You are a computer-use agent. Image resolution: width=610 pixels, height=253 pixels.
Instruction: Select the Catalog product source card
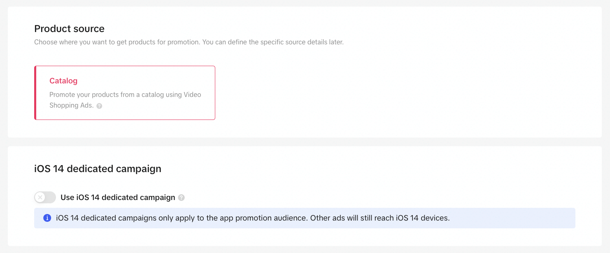(125, 93)
